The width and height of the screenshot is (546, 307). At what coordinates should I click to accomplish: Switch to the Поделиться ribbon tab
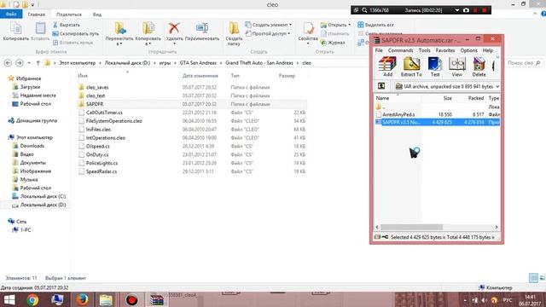[x=69, y=14]
